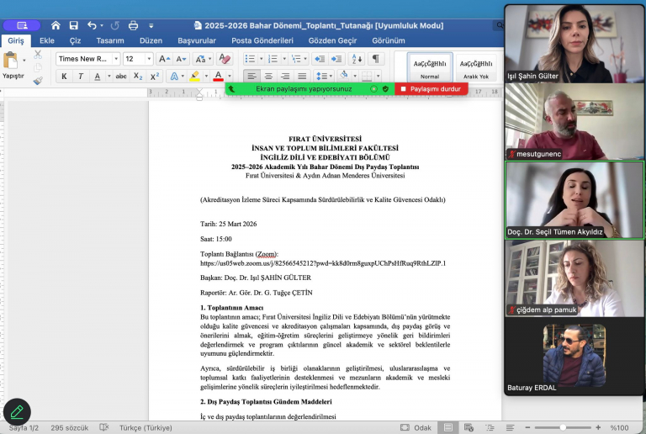The width and height of the screenshot is (646, 434).
Task: Click the green annotation pencil button
Action: tap(17, 412)
